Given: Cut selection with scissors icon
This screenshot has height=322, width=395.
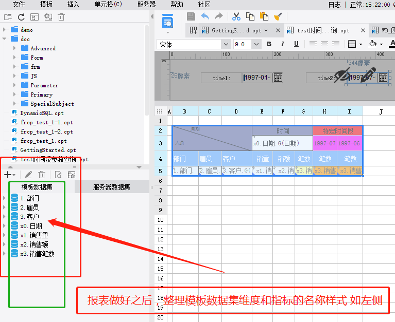Looking at the screenshot, I should [236, 16].
